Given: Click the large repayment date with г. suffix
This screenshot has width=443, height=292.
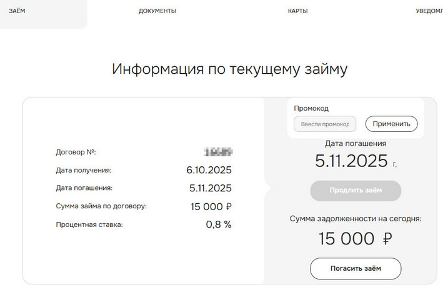Looking at the screenshot, I should coord(351,161).
